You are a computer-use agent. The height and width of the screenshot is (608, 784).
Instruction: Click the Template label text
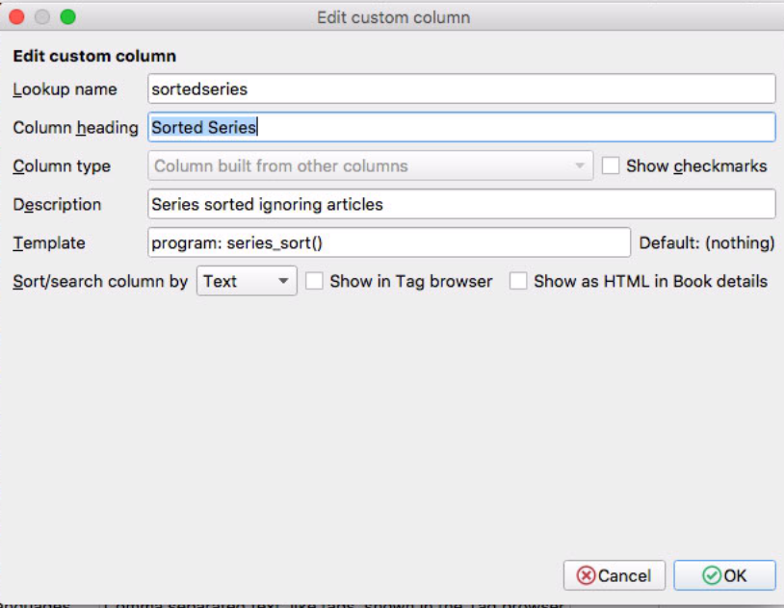(x=49, y=242)
